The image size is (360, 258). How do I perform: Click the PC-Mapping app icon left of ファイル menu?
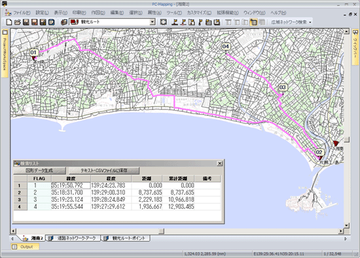[x=8, y=12]
